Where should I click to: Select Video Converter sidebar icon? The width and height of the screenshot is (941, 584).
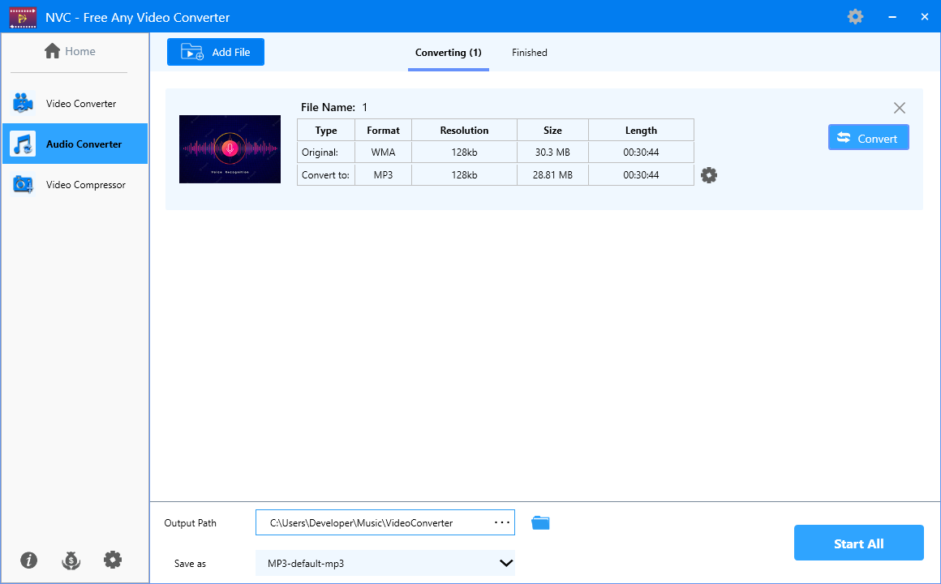[x=23, y=103]
